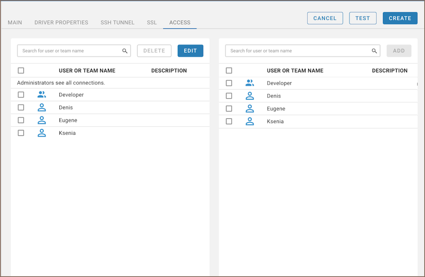
Task: Toggle the right panel header checkbox
Action: [229, 71]
